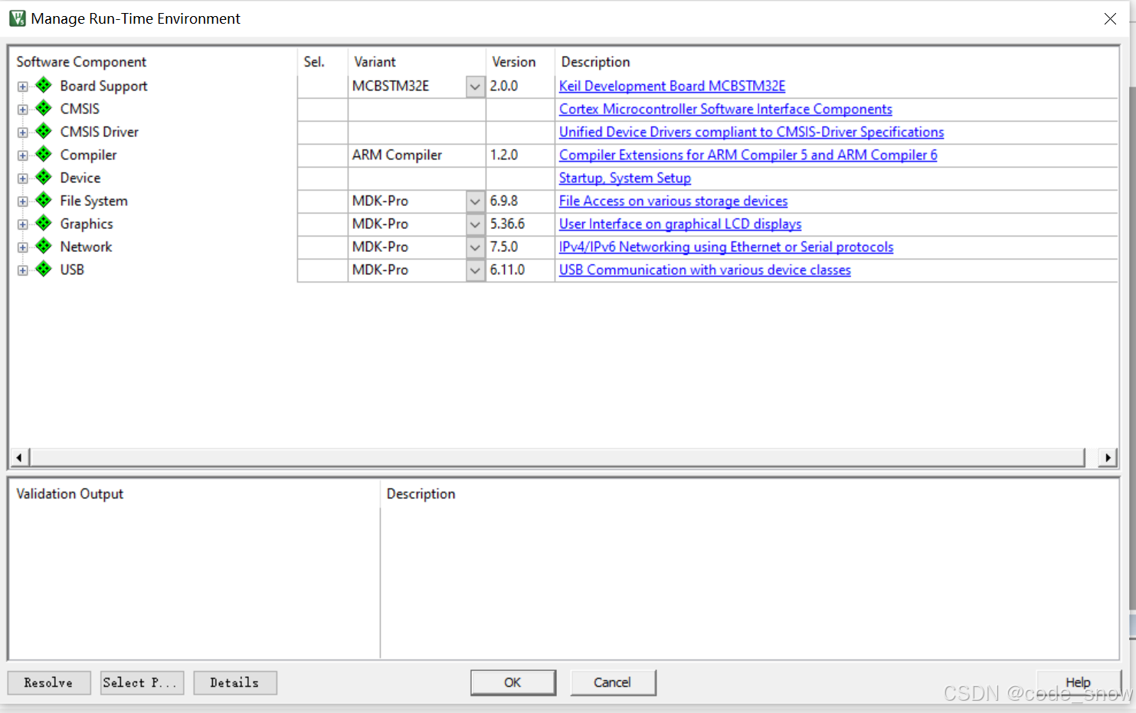Confirm with the OK button
Screen dimensions: 1136x713
(x=513, y=682)
